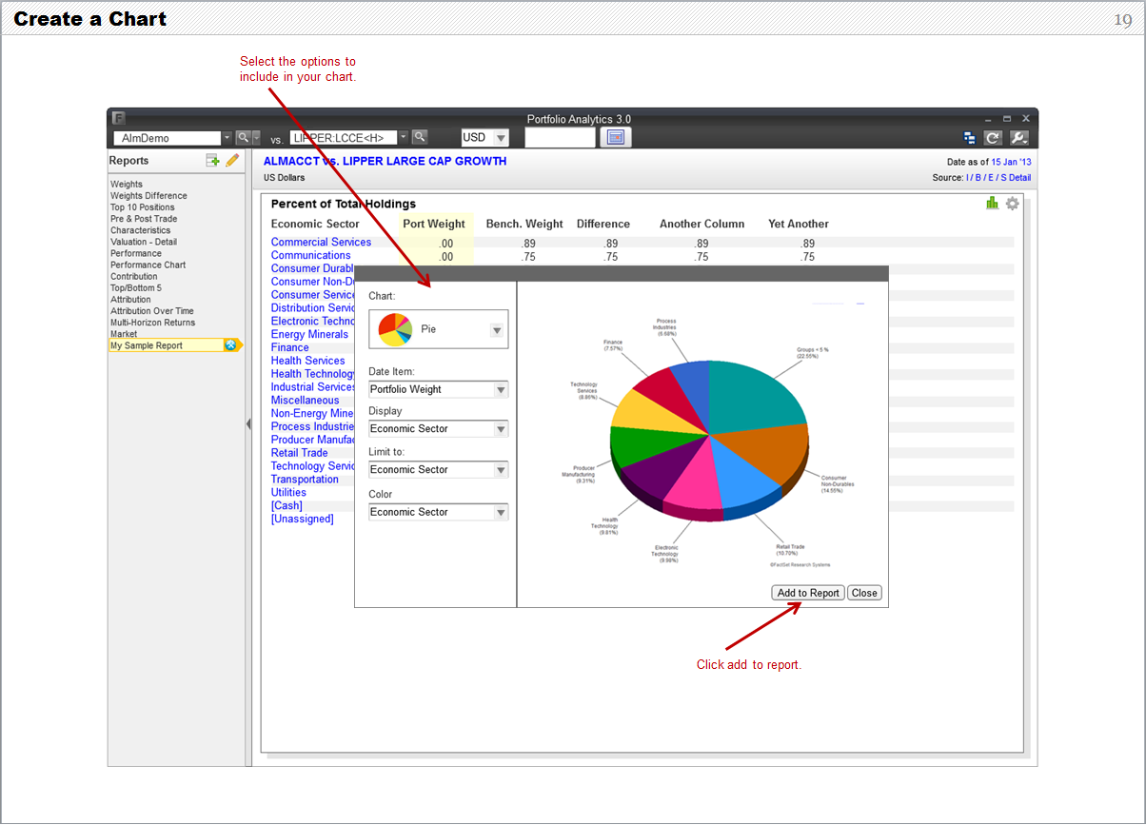1146x825 pixels.
Task: Select the Characteristics report
Action: [x=141, y=230]
